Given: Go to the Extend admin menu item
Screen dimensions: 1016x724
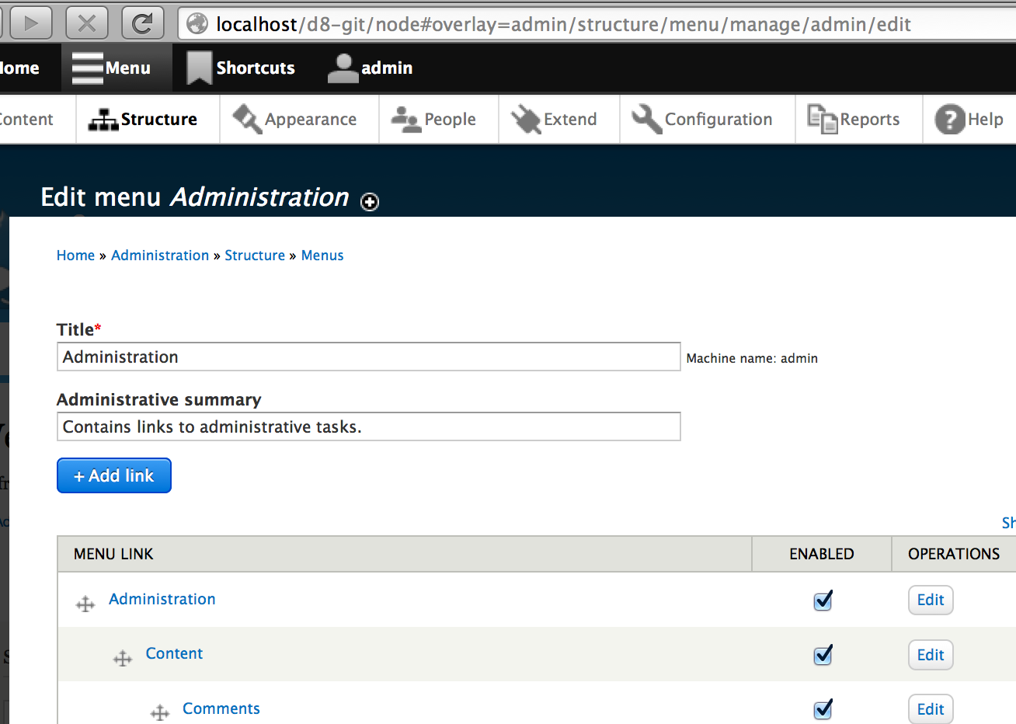Looking at the screenshot, I should pos(559,120).
